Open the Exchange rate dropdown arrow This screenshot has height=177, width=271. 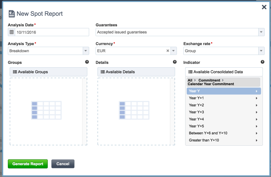pos(261,51)
